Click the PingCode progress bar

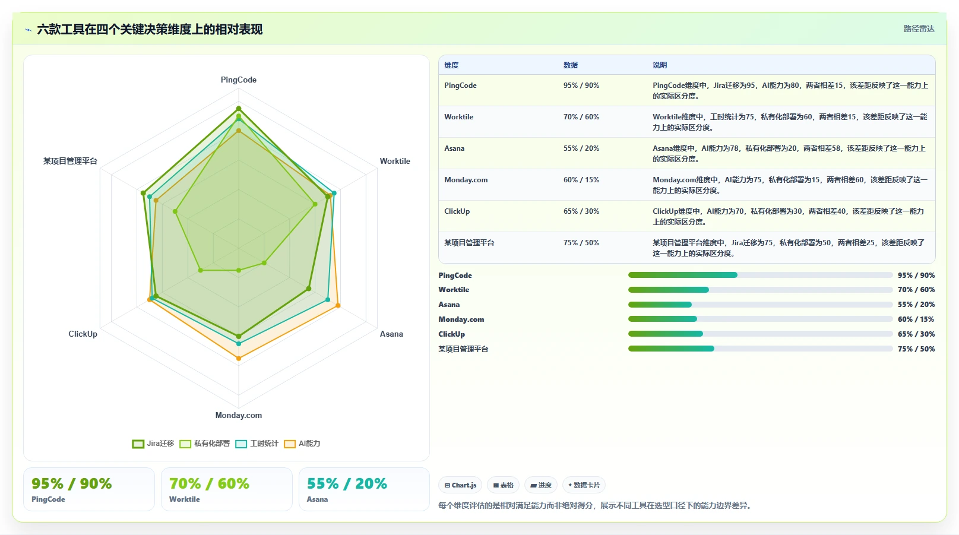[x=760, y=275]
